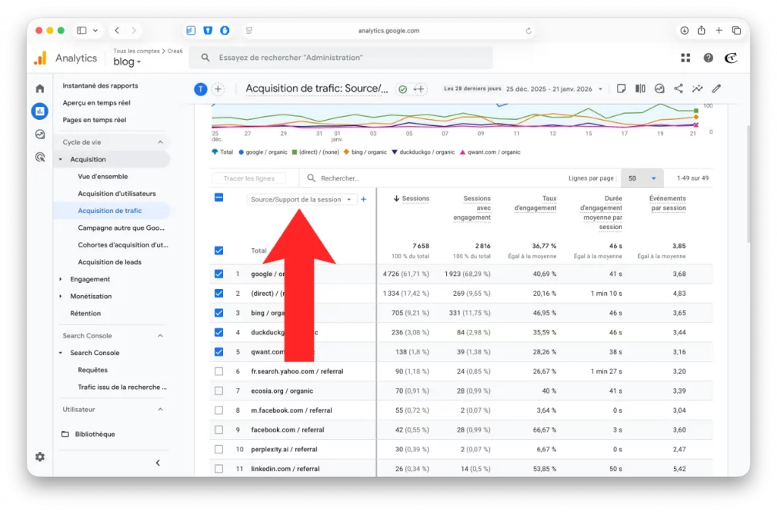Open Admin settings gear icon
The image size is (777, 512).
(x=39, y=457)
